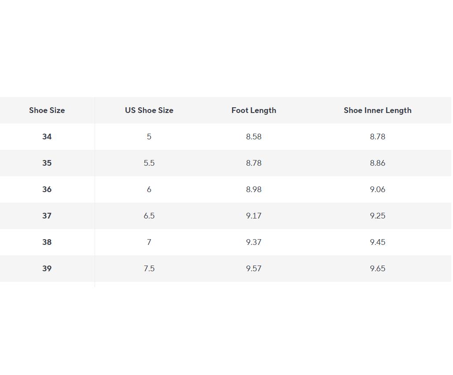This screenshot has width=453, height=375.
Task: Click shoe size 38 row label
Action: pos(47,242)
